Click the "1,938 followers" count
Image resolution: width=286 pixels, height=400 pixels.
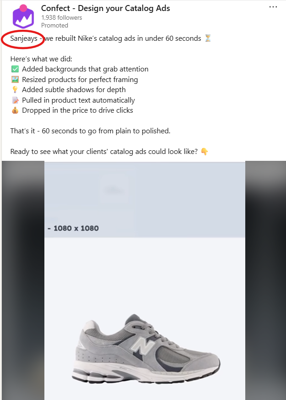coord(62,18)
